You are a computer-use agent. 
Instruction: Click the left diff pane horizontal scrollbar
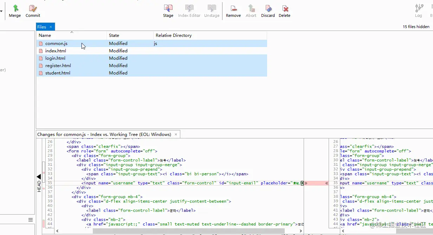coord(188,231)
